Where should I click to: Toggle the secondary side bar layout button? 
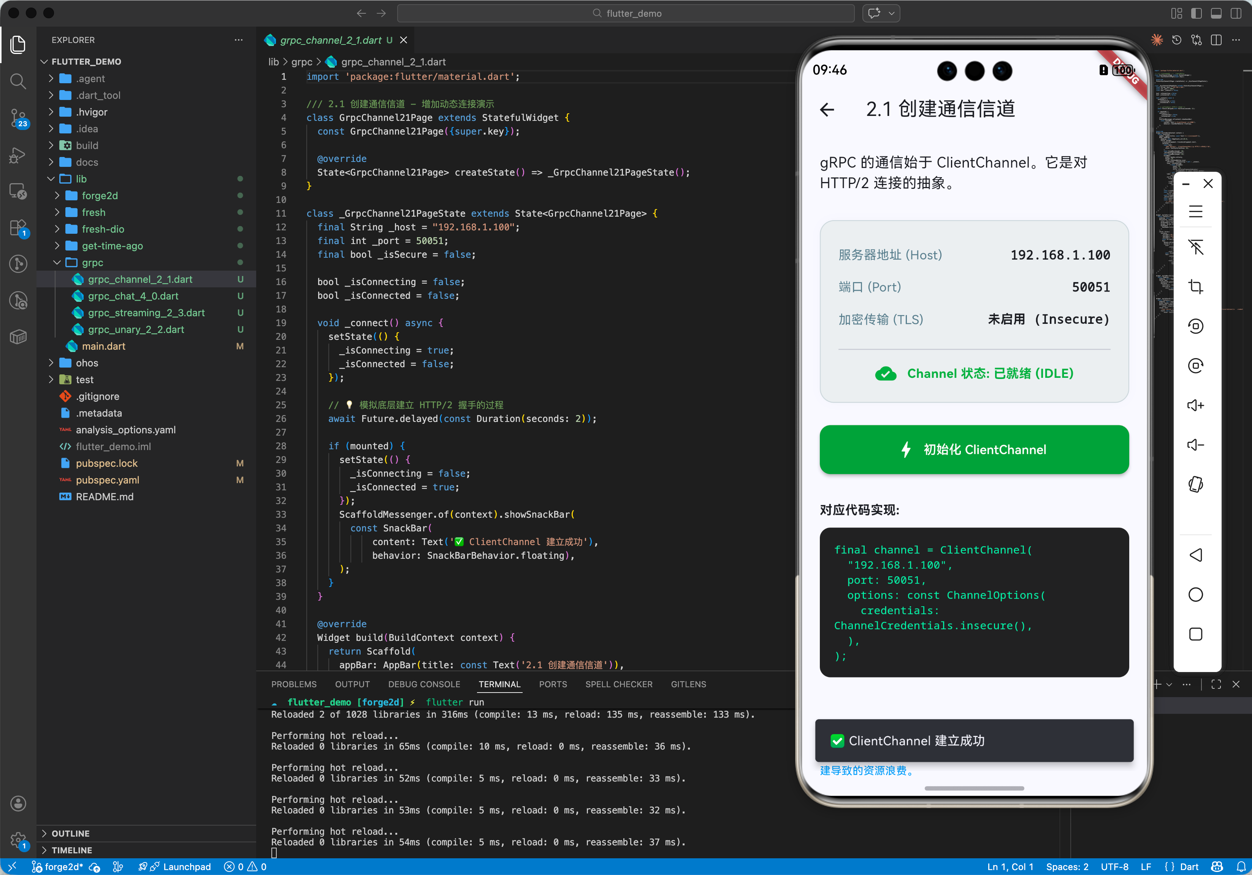(x=1236, y=13)
